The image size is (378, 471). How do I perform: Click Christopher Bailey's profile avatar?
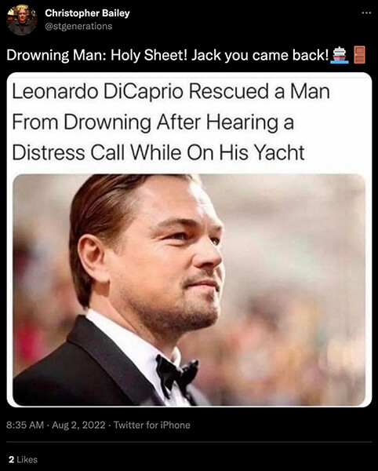click(x=22, y=20)
